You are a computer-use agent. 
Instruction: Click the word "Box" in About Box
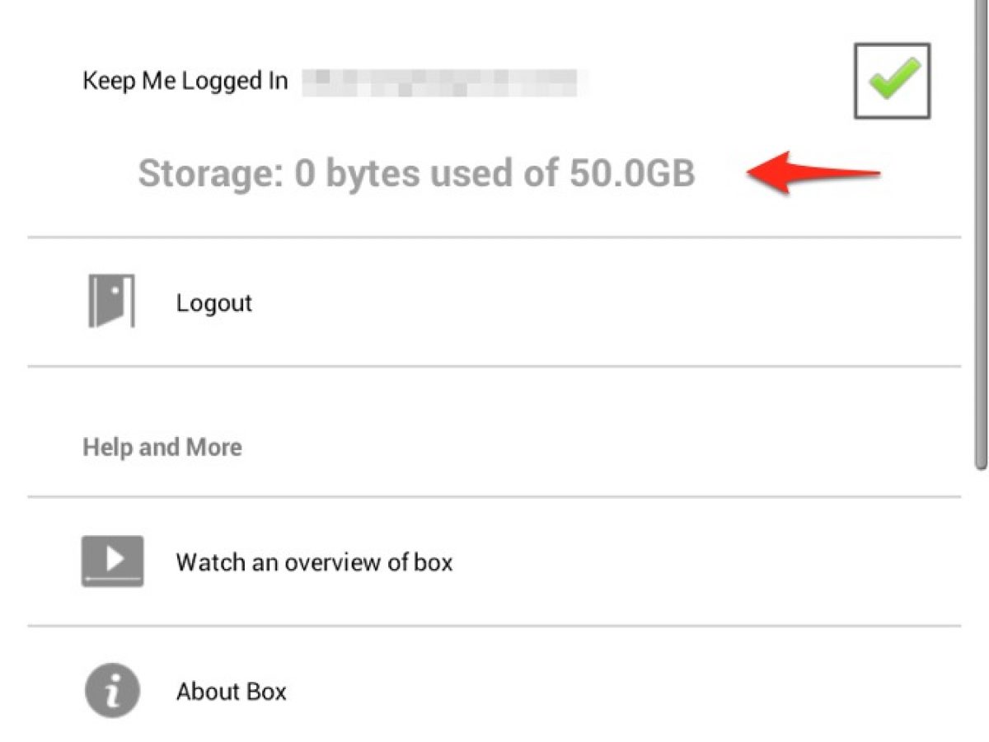265,691
